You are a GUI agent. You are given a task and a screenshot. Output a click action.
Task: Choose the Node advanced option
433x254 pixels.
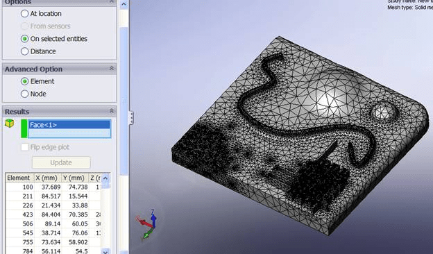24,94
